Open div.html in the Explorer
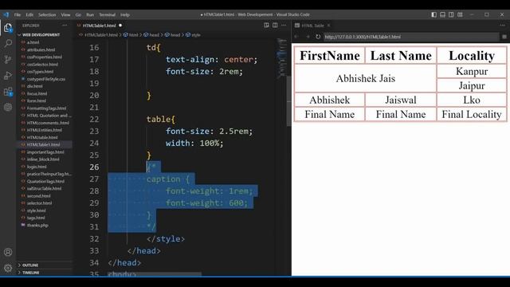Image resolution: width=510 pixels, height=287 pixels. point(34,86)
